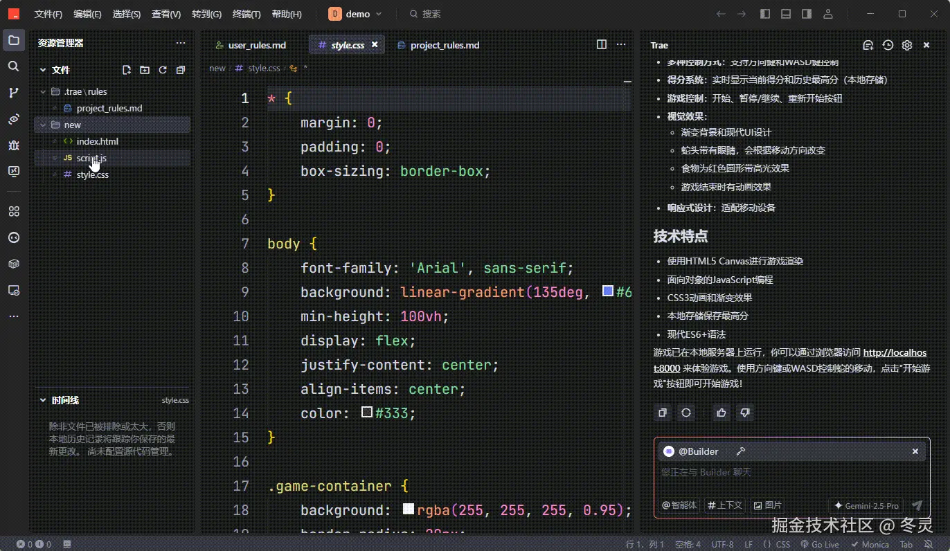Copy the AI response

[x=663, y=413]
